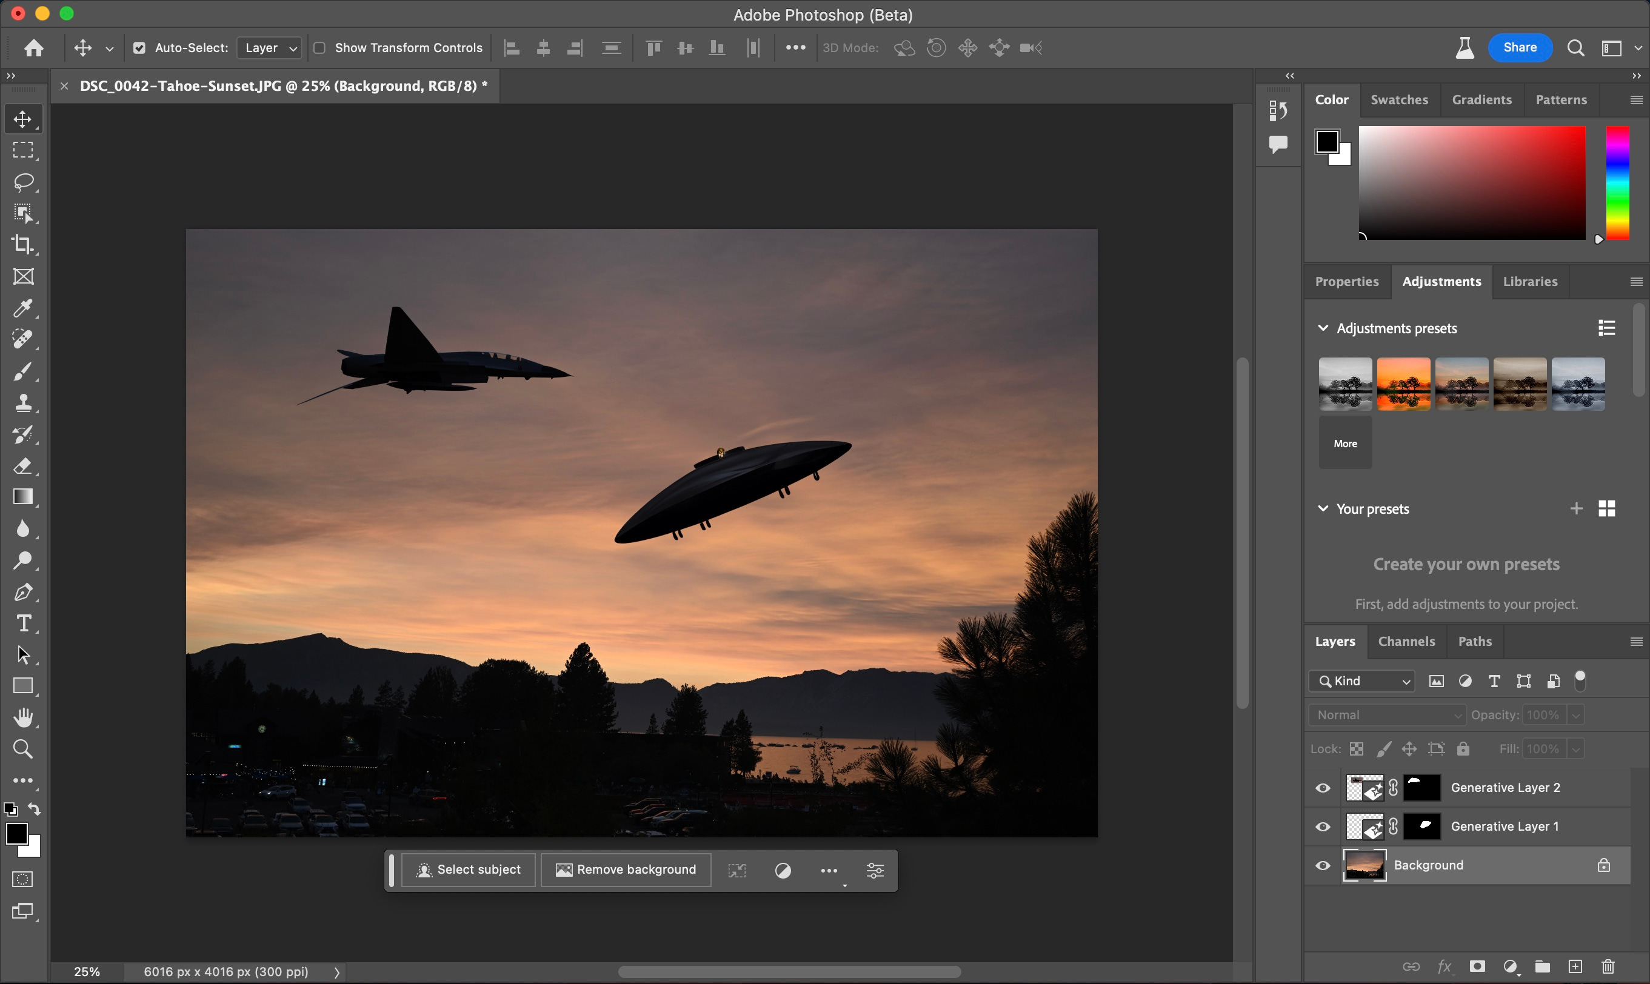Uncheck the Auto-Select checkbox
Viewport: 1650px width, 984px height.
139,48
